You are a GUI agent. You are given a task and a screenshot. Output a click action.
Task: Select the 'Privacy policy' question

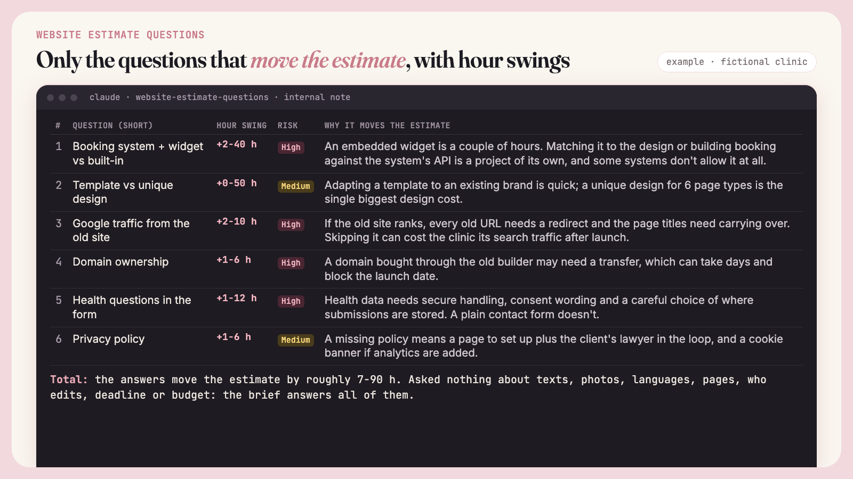[109, 339]
